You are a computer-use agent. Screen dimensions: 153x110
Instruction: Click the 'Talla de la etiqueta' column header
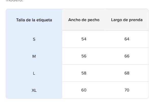tap(34, 20)
